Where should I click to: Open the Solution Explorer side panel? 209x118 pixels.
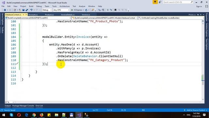click(207, 30)
